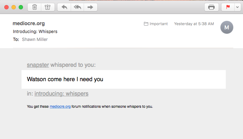243x139 pixels.
Task: Click the sender name mediocre.org
Action: (x=29, y=23)
